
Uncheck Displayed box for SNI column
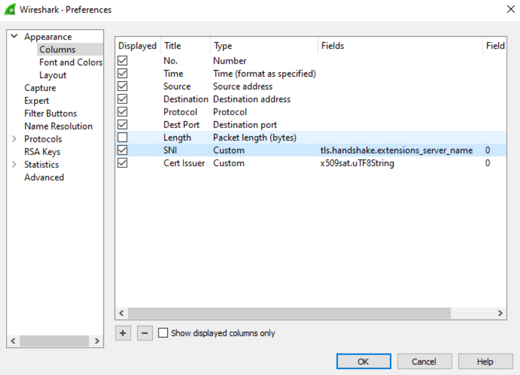click(122, 150)
